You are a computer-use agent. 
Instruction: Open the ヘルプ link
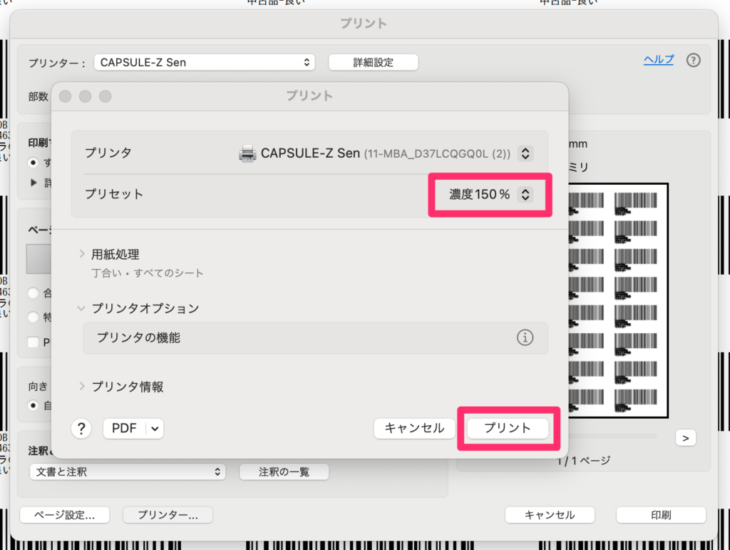[x=658, y=60]
